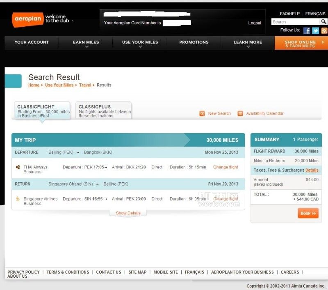Open the Twitter follow icon
The image size is (328, 290).
tap(315, 30)
